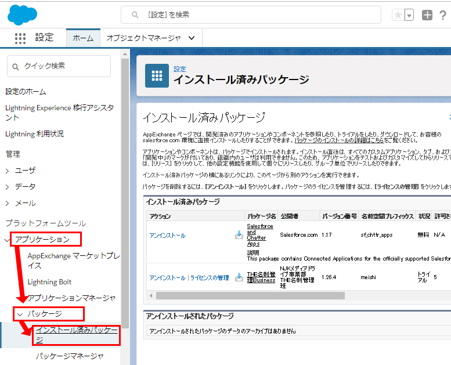Click version number 1.26.4 cell
The height and width of the screenshot is (365, 451).
[329, 277]
